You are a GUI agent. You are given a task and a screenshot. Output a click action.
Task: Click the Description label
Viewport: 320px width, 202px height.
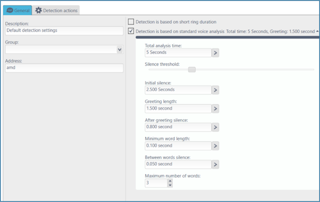[x=17, y=24]
